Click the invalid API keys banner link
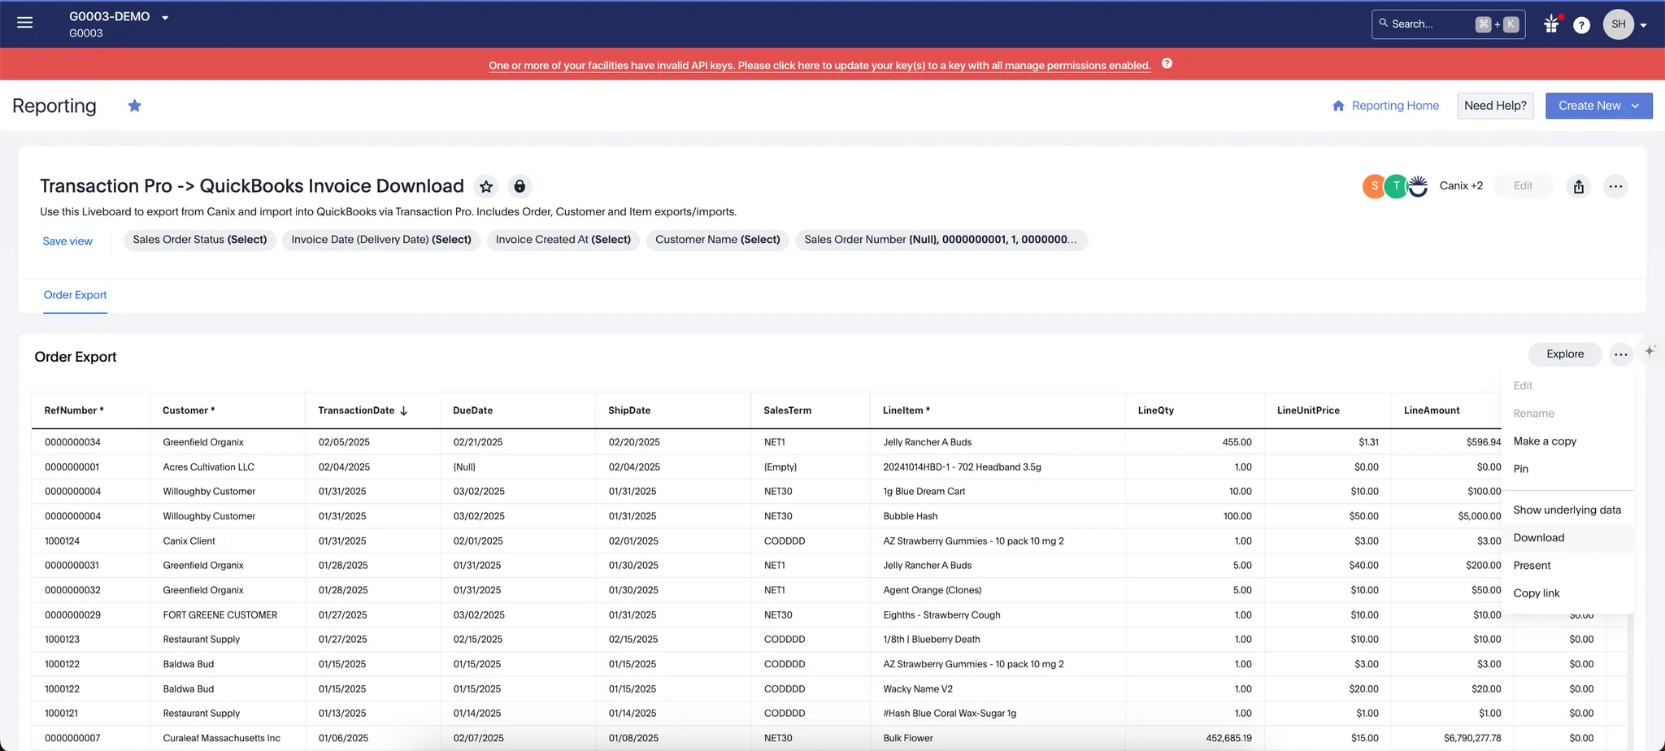This screenshot has width=1665, height=751. pyautogui.click(x=819, y=65)
